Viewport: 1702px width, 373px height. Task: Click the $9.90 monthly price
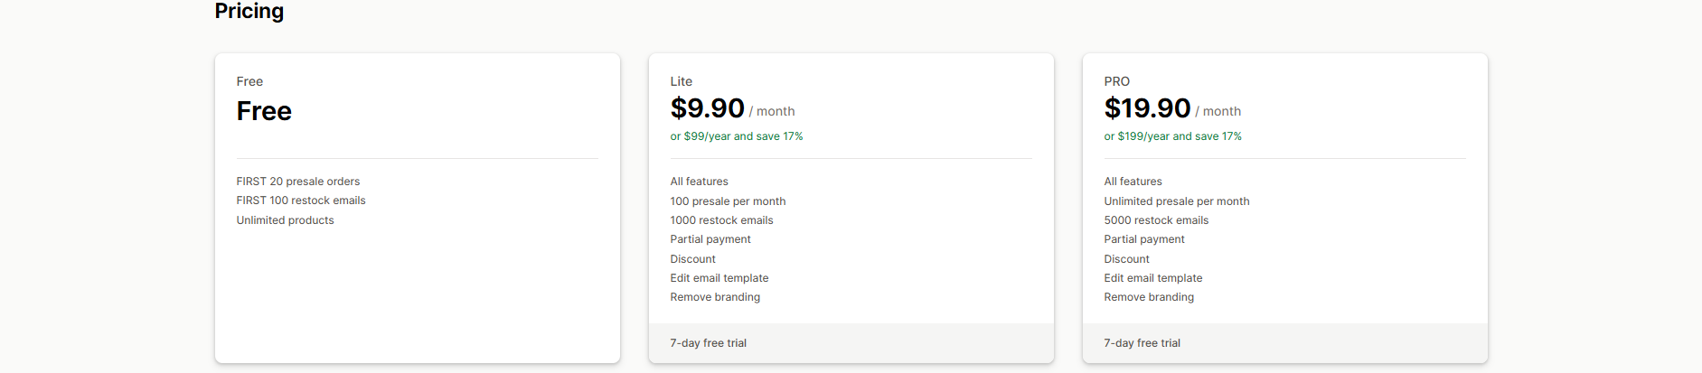point(707,108)
